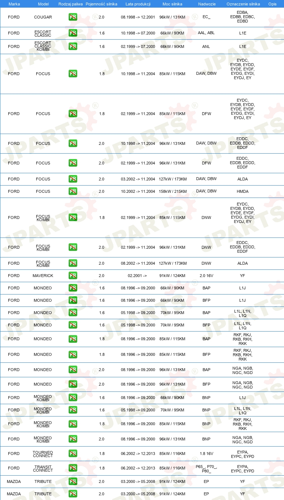Select the 'ANL' body cell
Screen dimensions: 284x500
click(x=206, y=46)
